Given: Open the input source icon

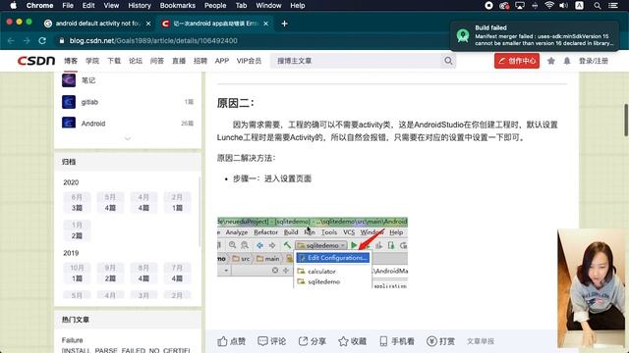Looking at the screenshot, I should 579,5.
